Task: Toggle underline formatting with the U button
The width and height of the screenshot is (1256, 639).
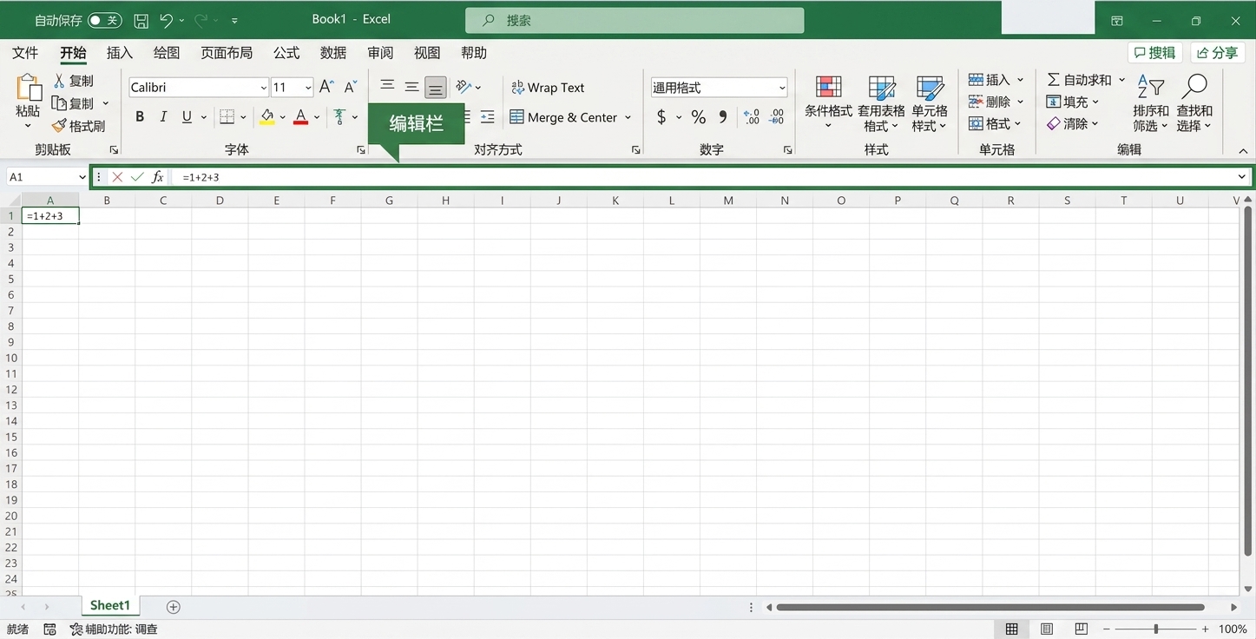Action: (187, 116)
